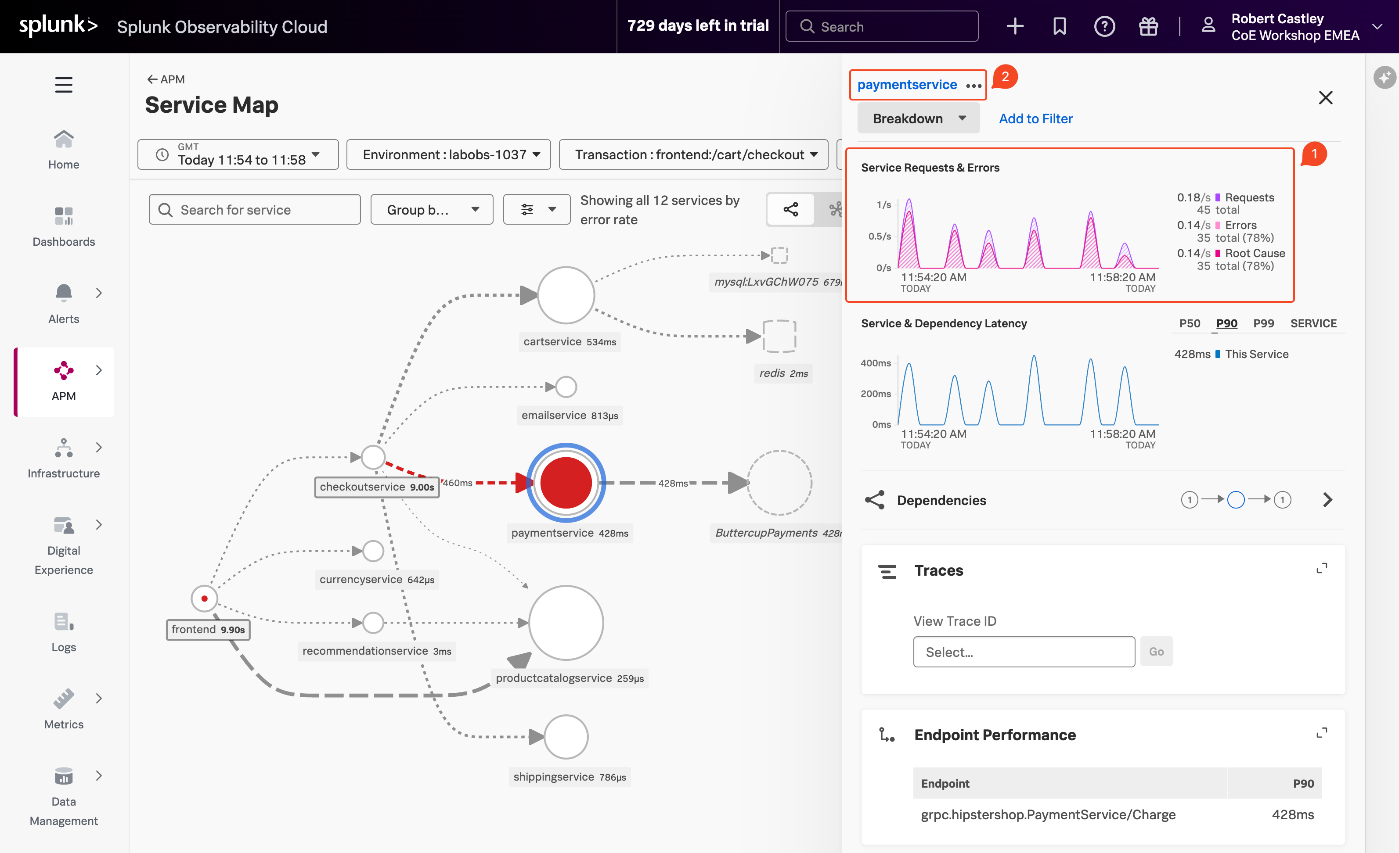Open the hamburger navigation menu

[x=64, y=85]
